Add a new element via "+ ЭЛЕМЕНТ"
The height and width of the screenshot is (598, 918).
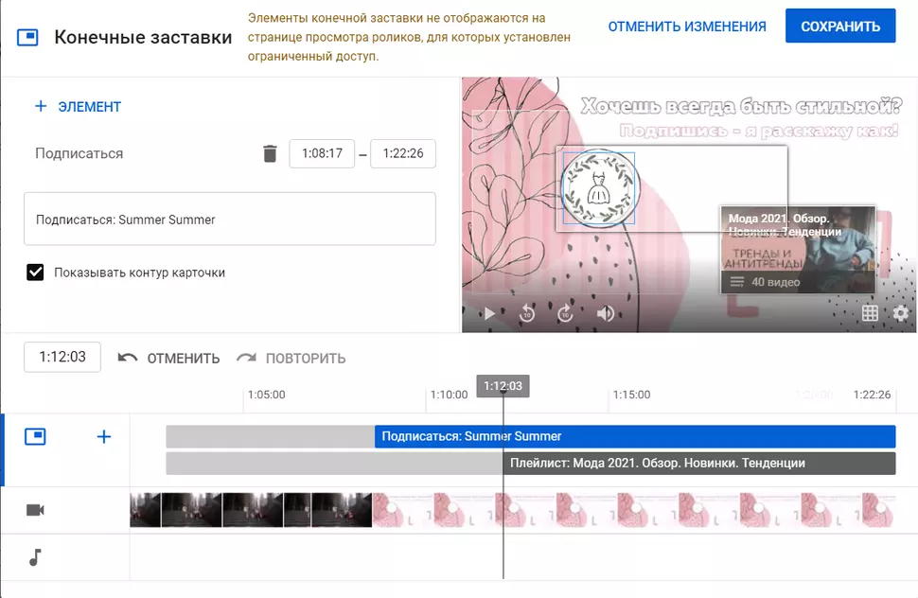(78, 107)
